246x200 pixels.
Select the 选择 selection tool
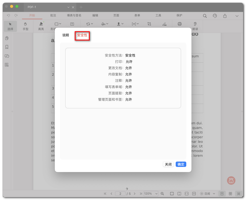pos(10,26)
